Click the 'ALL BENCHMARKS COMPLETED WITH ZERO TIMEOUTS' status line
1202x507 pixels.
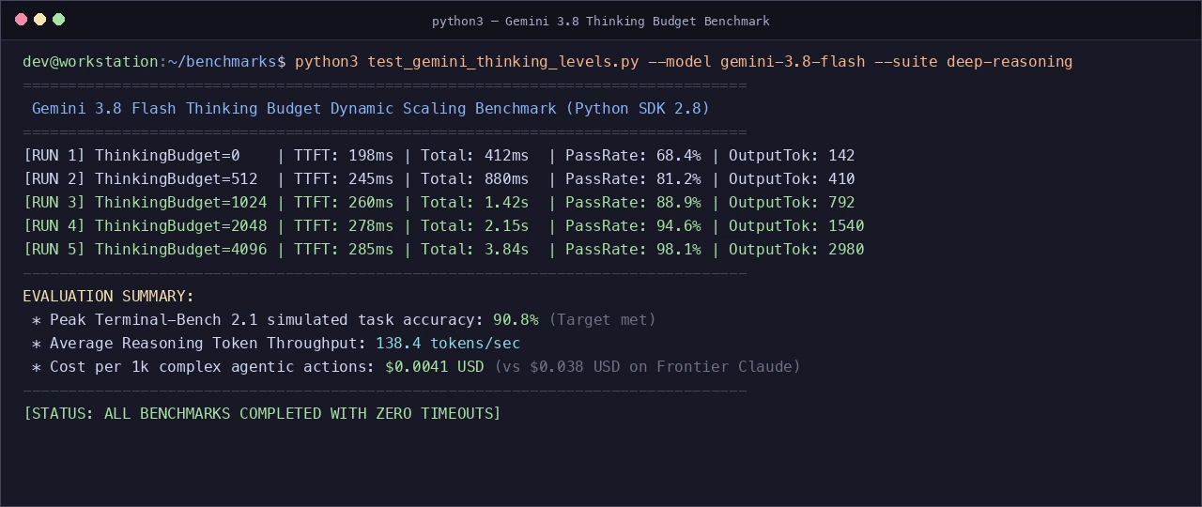(x=262, y=414)
